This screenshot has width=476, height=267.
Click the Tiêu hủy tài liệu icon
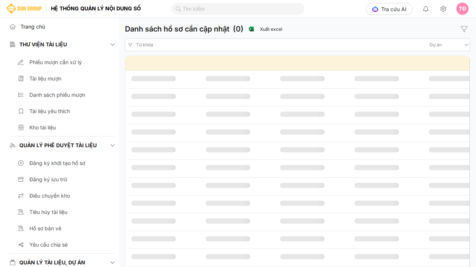tap(21, 212)
